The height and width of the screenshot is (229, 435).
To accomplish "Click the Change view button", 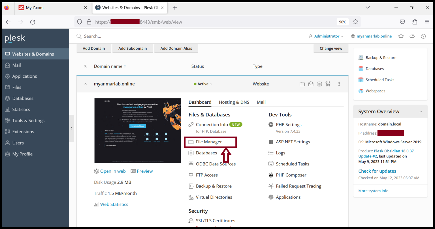I will pyautogui.click(x=331, y=48).
